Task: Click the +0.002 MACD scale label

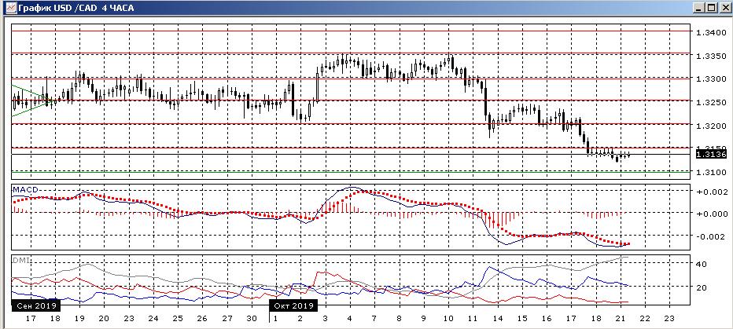Action: click(x=711, y=192)
